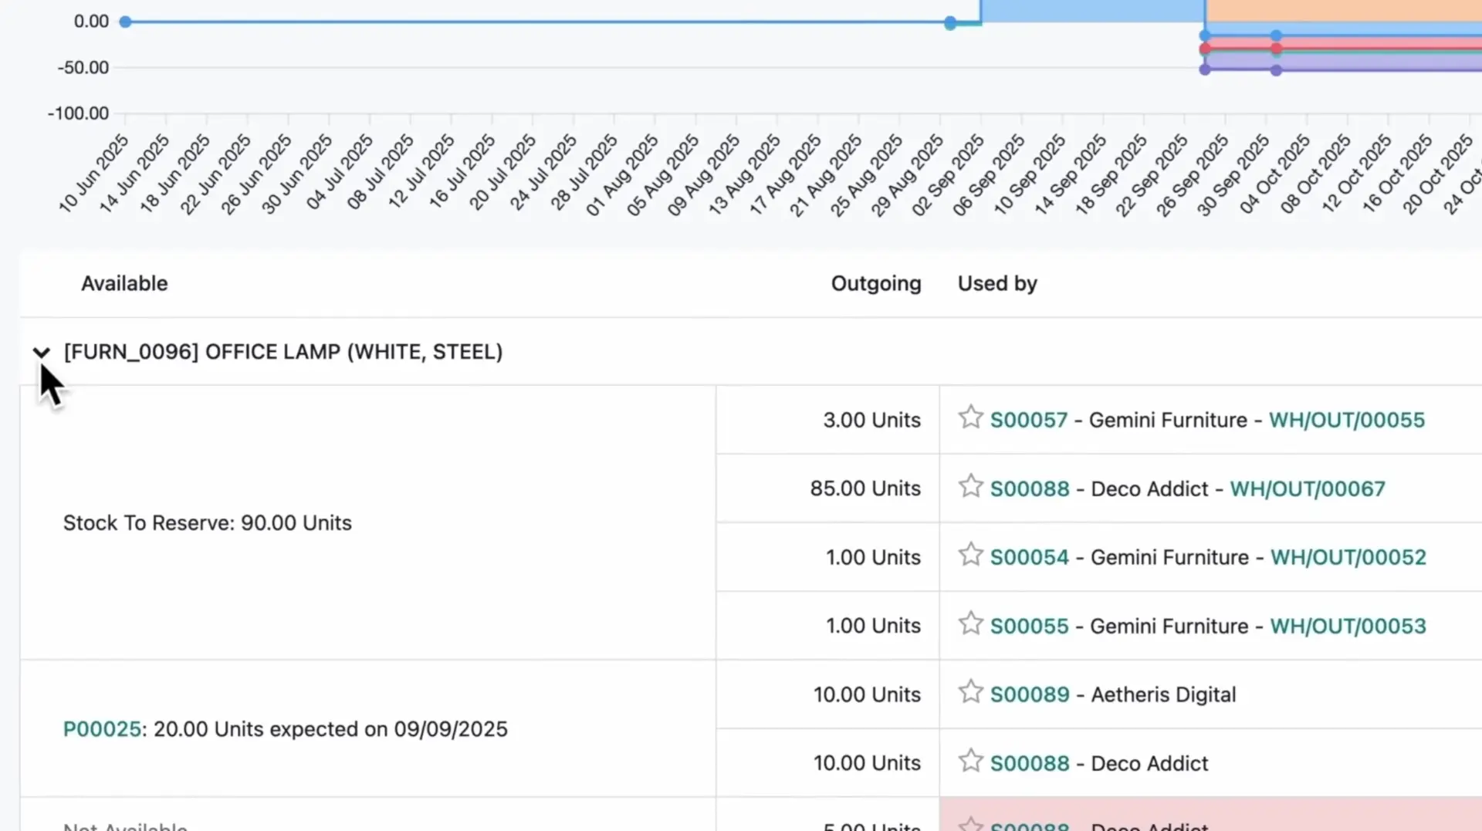Open transfer WH/OUT/00053
Viewport: 1482px width, 831px height.
click(1348, 626)
